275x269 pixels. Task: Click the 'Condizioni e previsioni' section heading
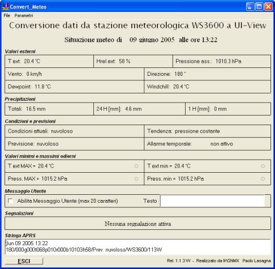pos(30,121)
